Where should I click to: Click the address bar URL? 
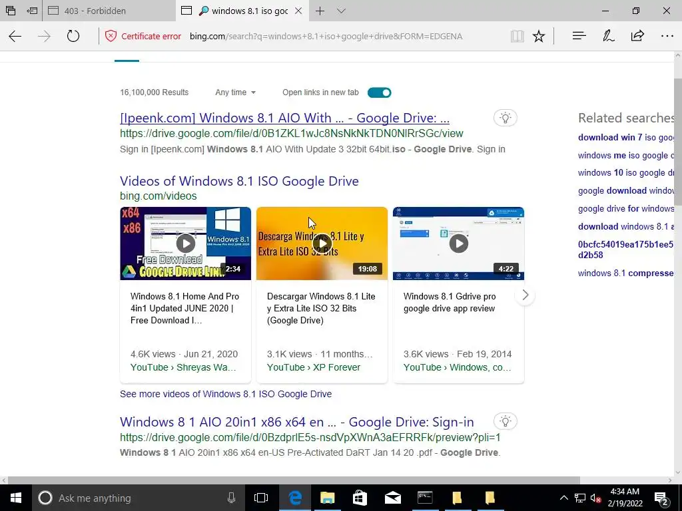326,36
